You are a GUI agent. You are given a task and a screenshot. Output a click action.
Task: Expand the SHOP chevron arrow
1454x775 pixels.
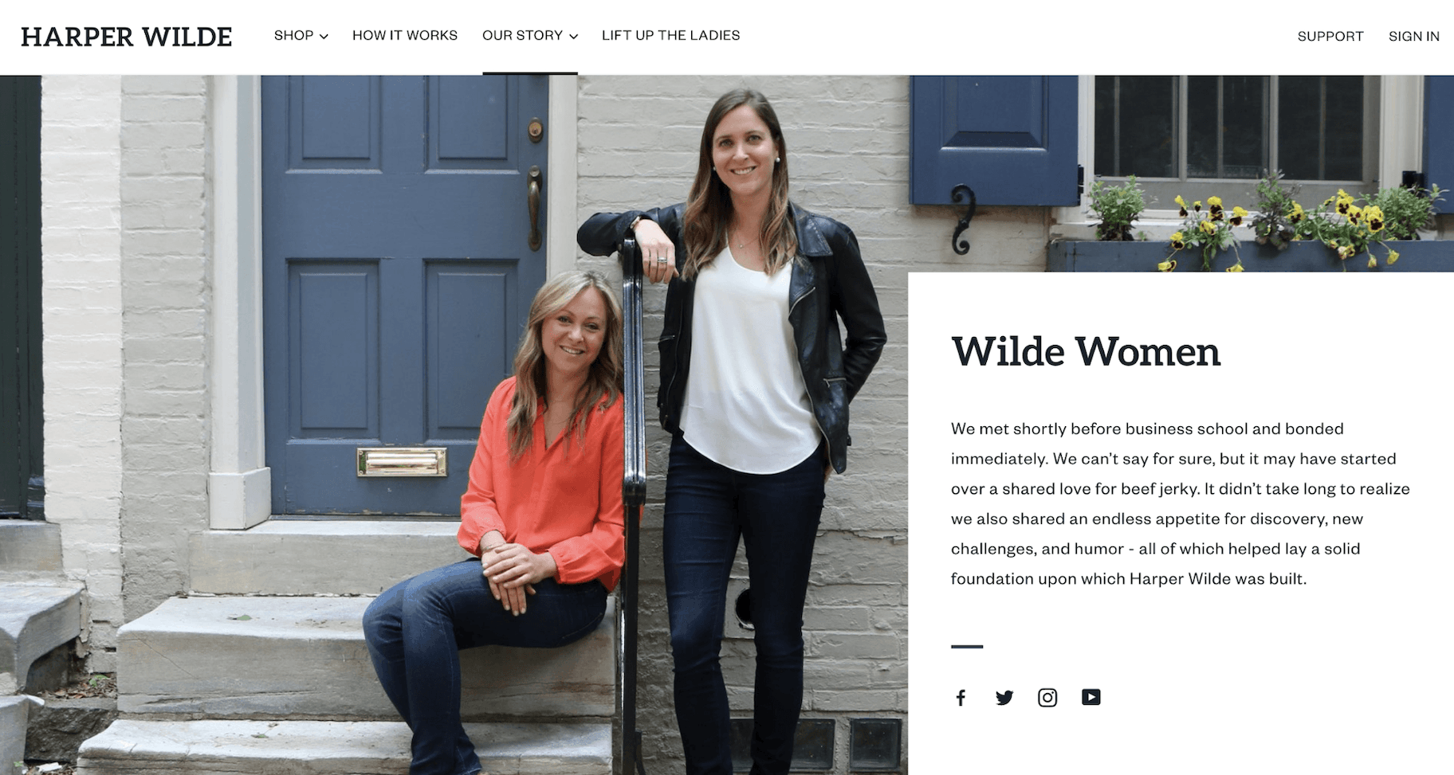(324, 37)
